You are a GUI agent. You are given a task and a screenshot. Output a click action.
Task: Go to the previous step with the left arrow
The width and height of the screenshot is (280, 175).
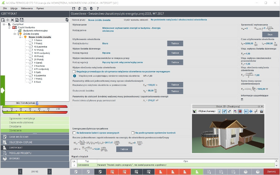pos(20,172)
